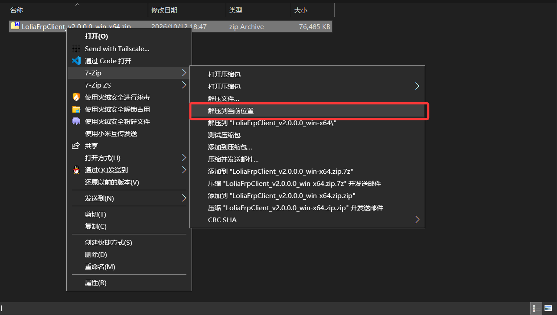Extract to "LoliaFrpClient_v2.0.0.0_win-x64\" folder entry
The height and width of the screenshot is (315, 557).
click(307, 123)
